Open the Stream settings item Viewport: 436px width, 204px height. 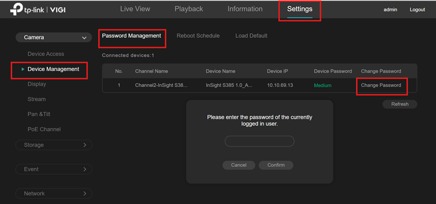coord(36,99)
